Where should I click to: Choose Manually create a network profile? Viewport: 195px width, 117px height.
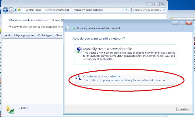coord(125,55)
